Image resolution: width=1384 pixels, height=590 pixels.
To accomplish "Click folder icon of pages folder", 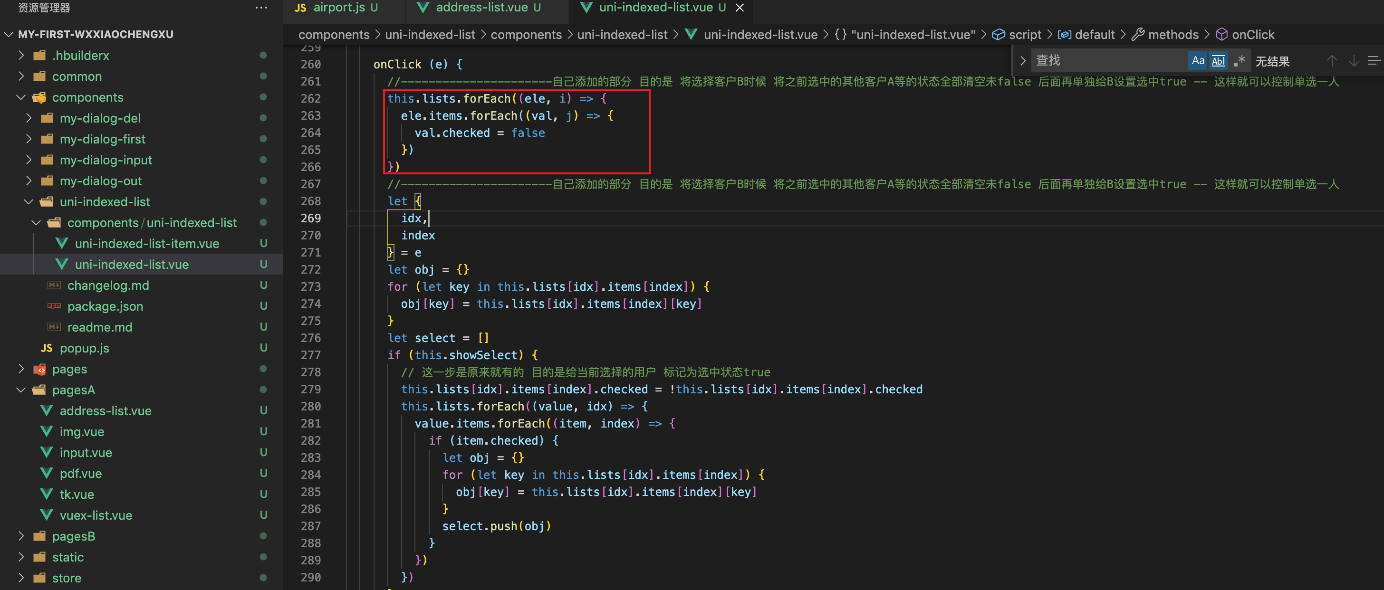I will click(39, 370).
